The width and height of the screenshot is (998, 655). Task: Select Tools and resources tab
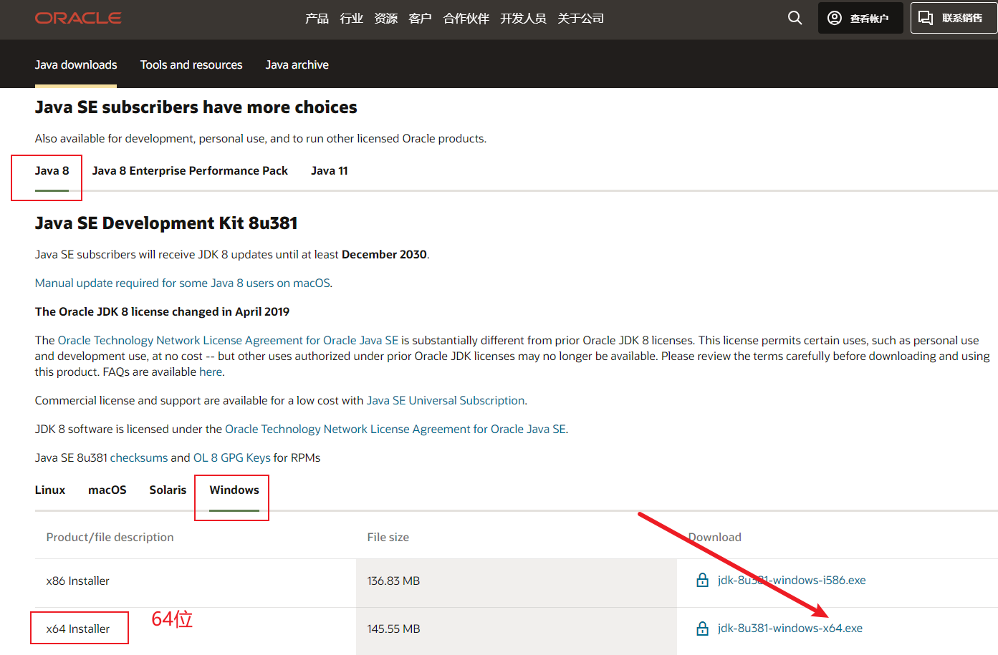191,64
